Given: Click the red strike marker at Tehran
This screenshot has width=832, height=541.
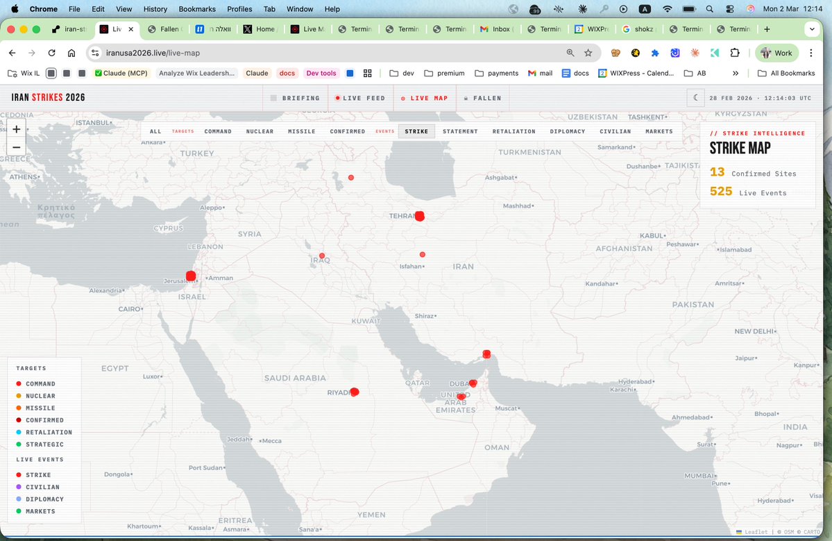Looking at the screenshot, I should [420, 216].
